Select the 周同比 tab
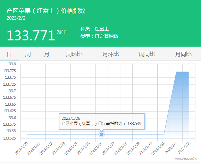The width and height of the screenshot is (201, 163). pos(147,54)
